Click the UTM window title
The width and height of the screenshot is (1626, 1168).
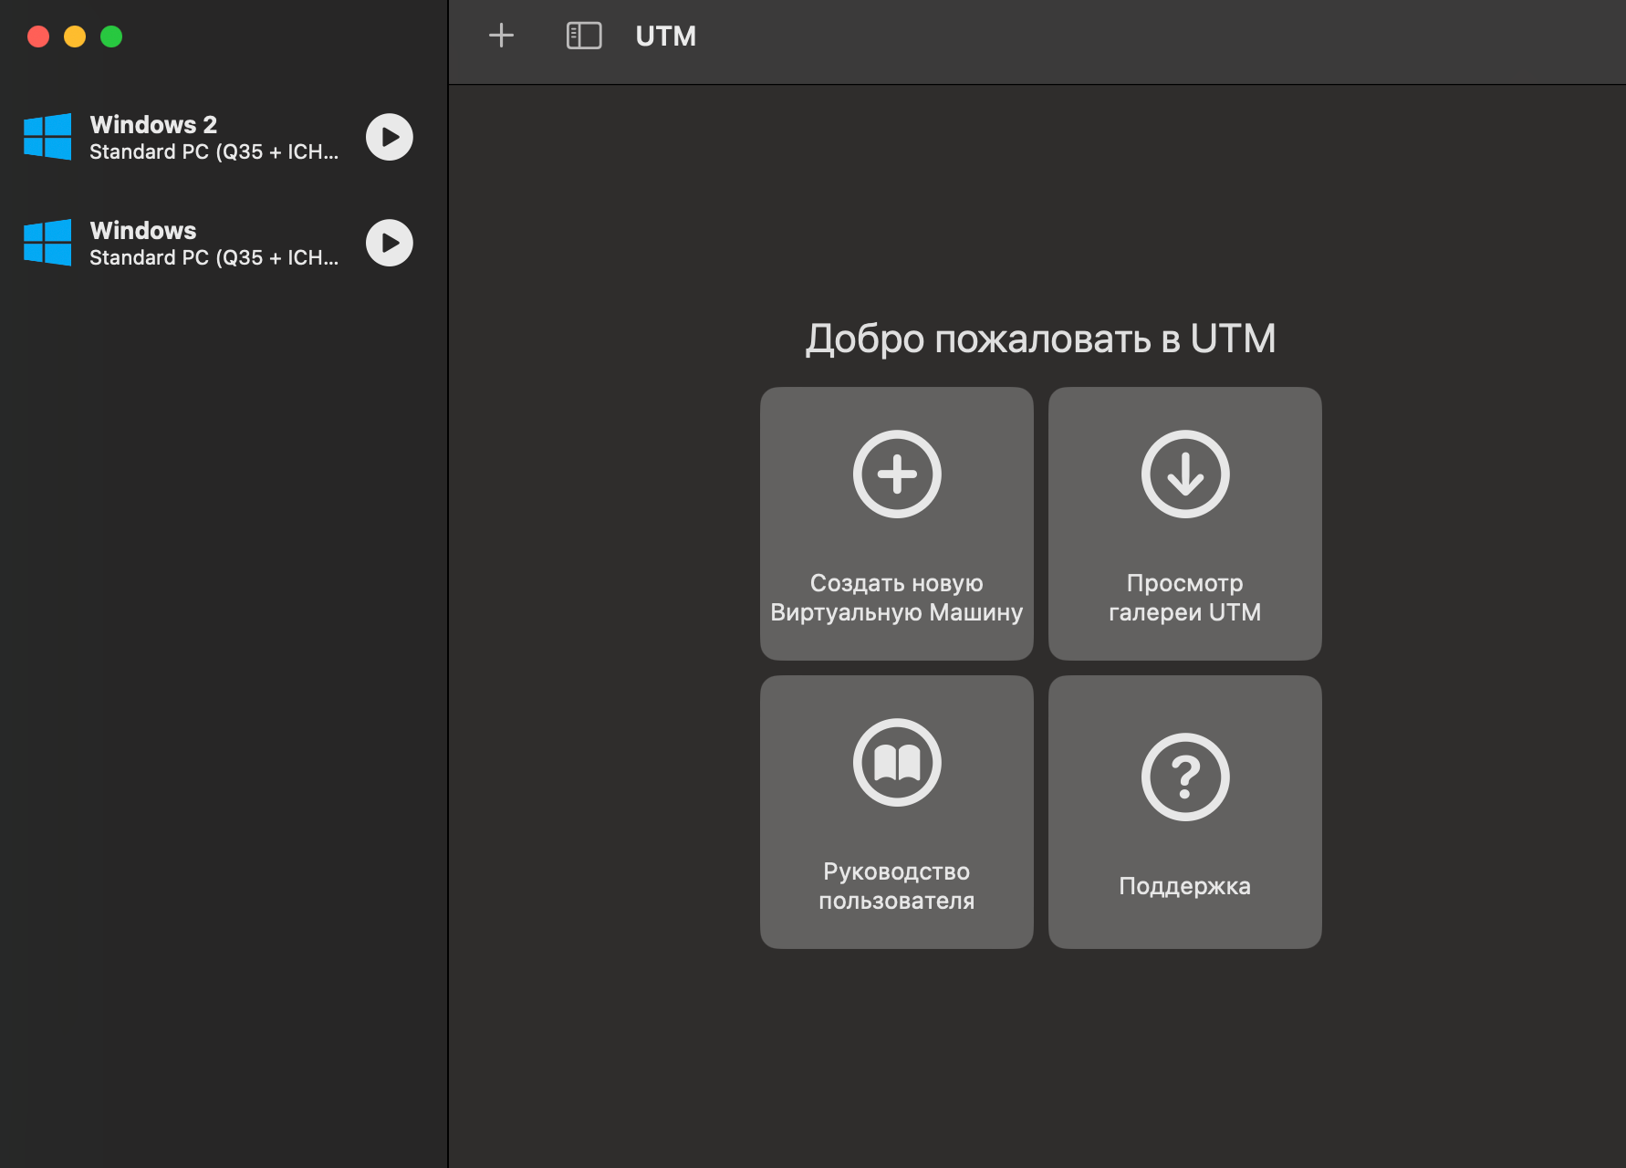point(666,36)
